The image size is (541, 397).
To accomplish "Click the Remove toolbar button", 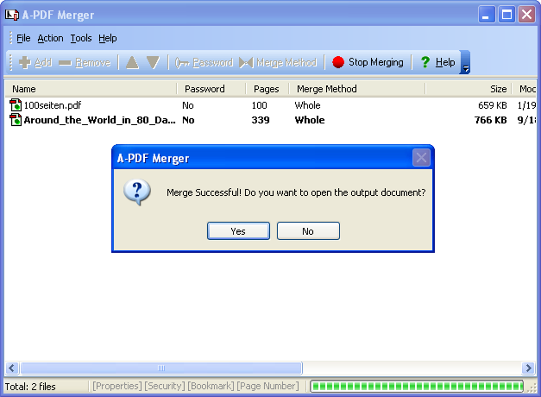I will pos(84,63).
